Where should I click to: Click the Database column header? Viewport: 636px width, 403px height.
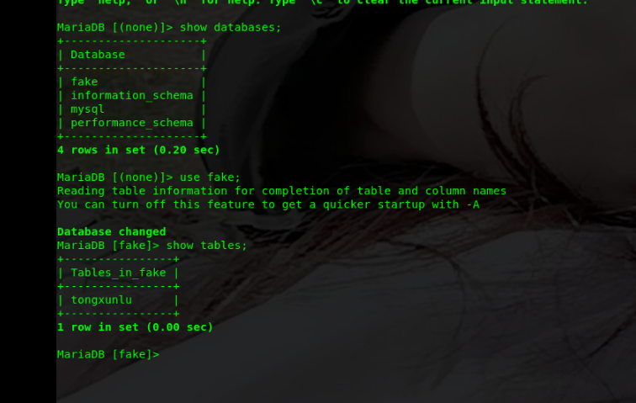(x=98, y=55)
